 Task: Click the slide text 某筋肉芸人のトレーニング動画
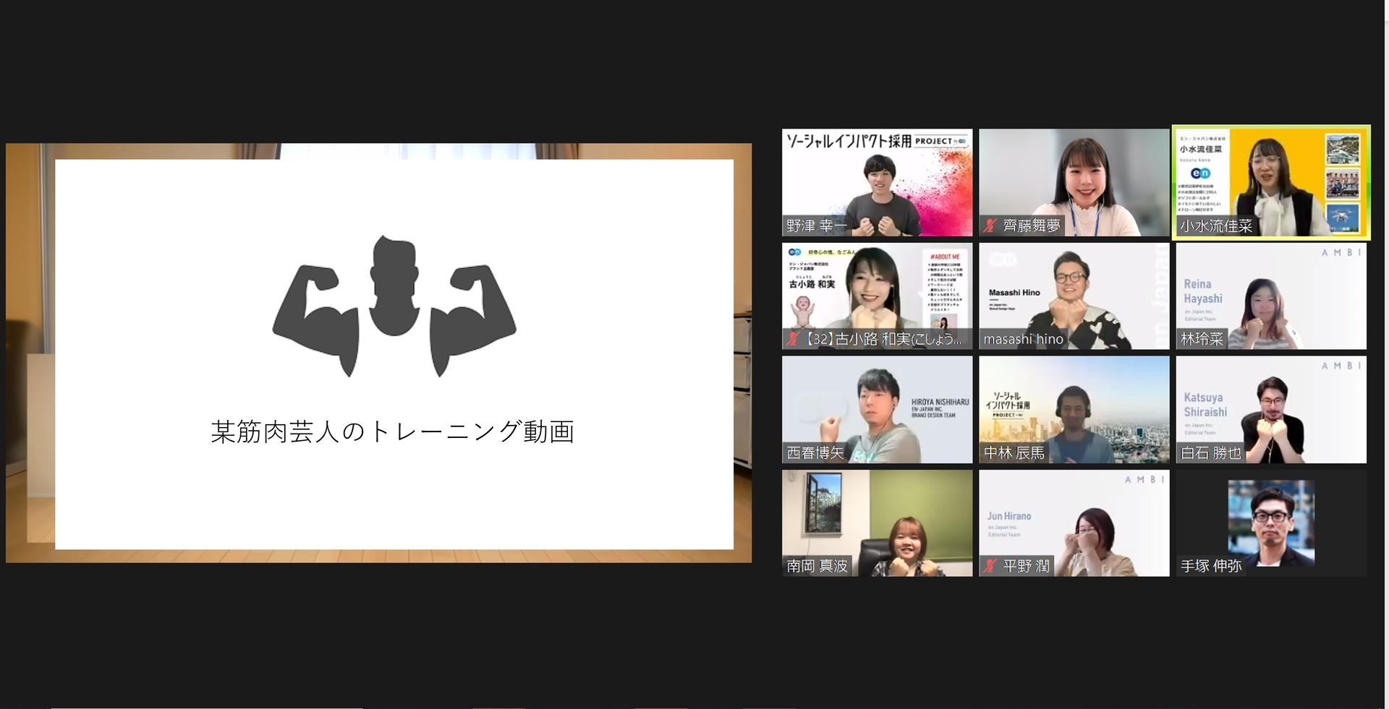tap(393, 431)
